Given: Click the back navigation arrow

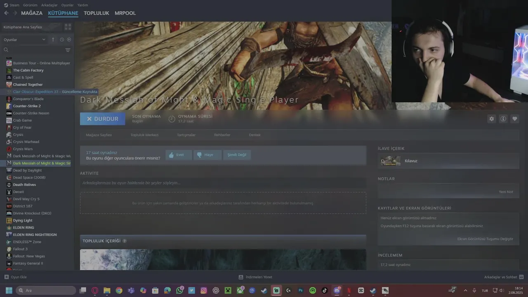Looking at the screenshot, I should (6, 13).
